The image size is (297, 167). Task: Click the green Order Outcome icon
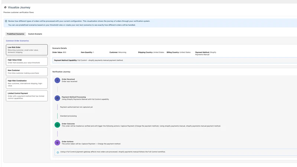[x=58, y=125]
